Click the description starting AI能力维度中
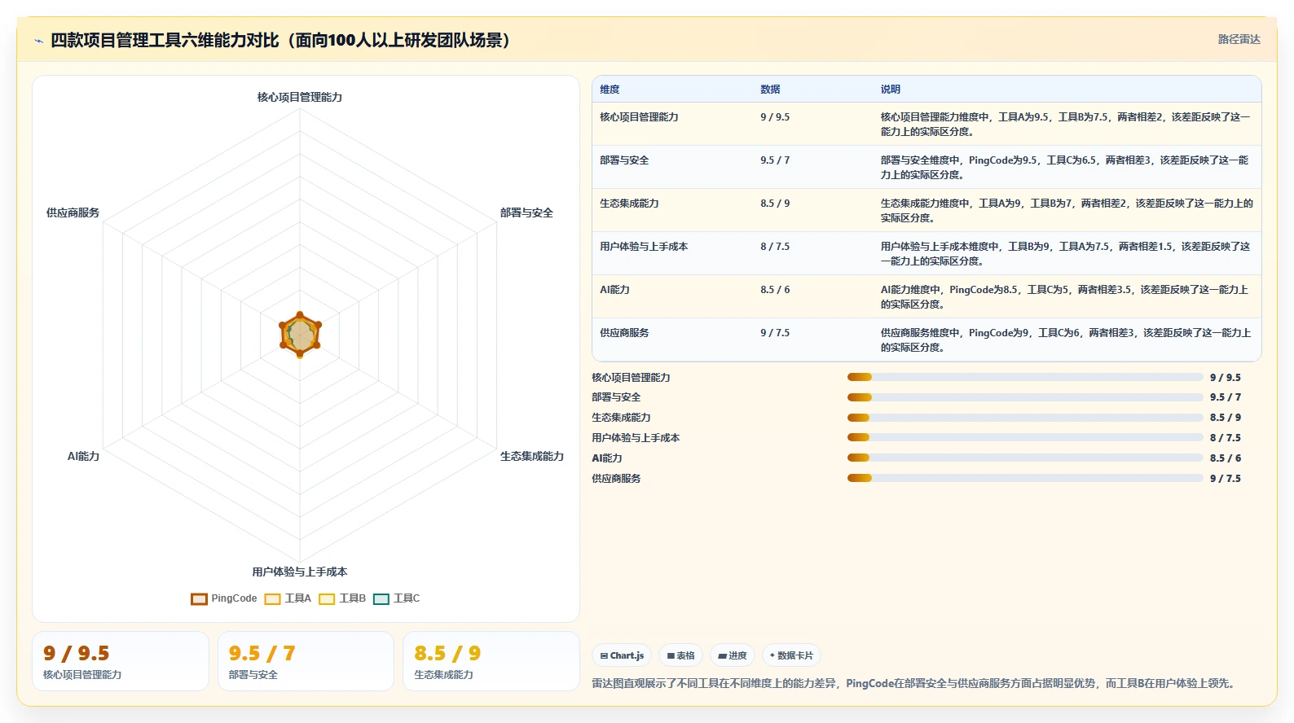The height and width of the screenshot is (723, 1294). click(1064, 297)
